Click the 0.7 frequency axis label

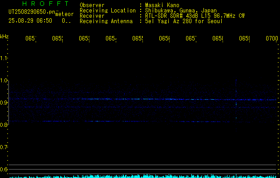[x=4, y=147]
